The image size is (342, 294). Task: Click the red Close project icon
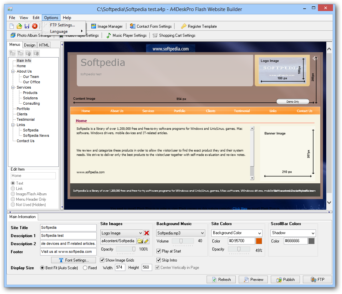[x=35, y=26]
